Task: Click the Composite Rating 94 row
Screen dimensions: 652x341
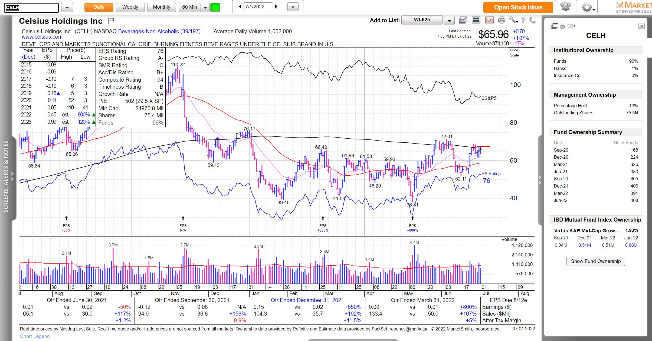Action: 131,80
